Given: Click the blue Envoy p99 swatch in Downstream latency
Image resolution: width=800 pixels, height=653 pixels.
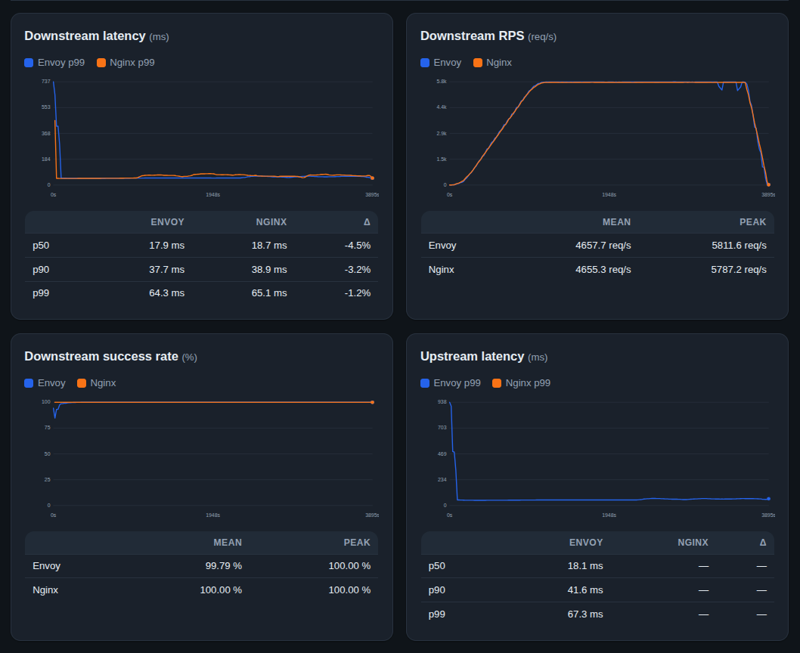Looking at the screenshot, I should pos(29,63).
